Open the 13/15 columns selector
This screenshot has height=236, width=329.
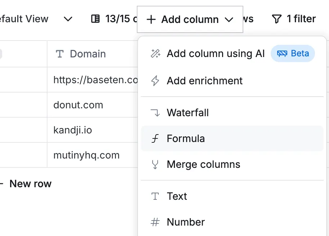pyautogui.click(x=114, y=19)
